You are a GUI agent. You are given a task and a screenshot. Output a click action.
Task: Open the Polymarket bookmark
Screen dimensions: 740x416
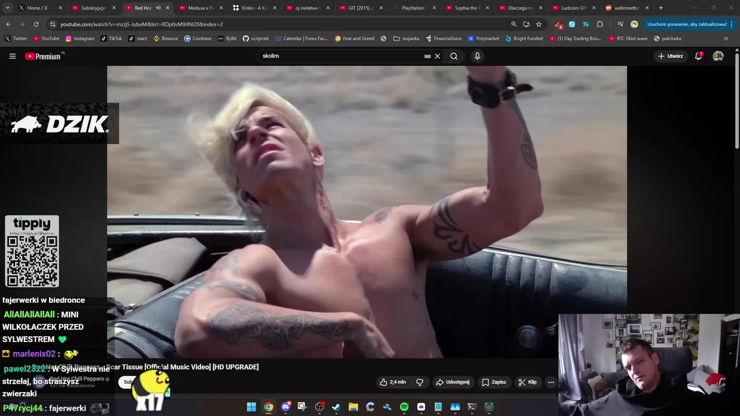[x=484, y=39]
